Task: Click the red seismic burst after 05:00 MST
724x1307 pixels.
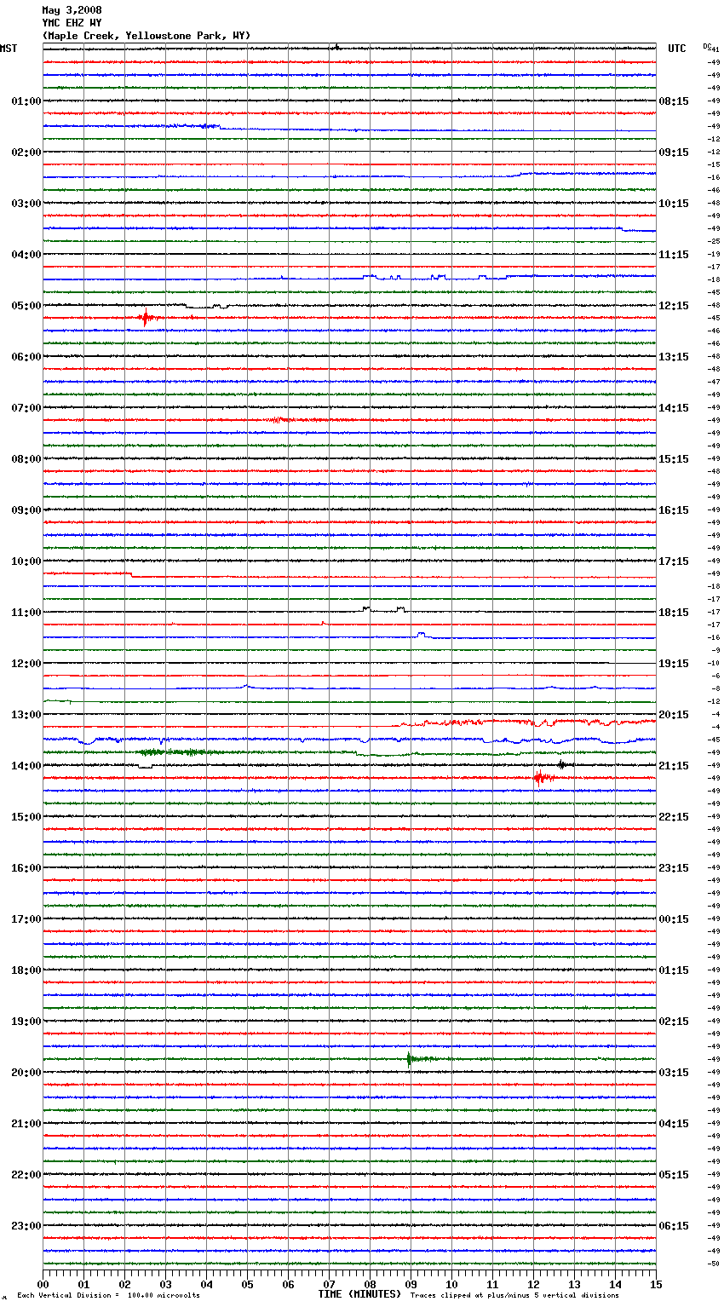Action: coord(147,318)
